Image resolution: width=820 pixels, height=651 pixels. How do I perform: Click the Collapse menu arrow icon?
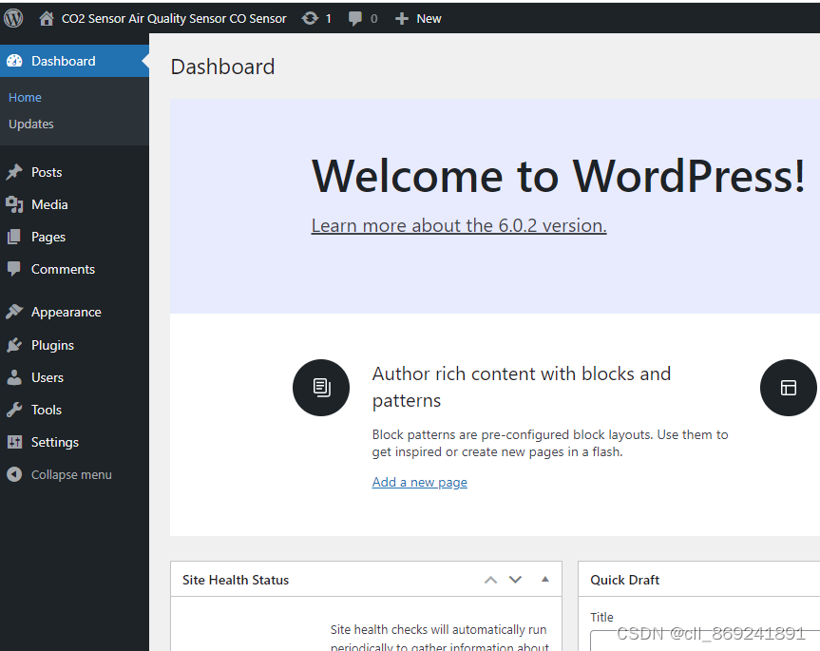[x=14, y=474]
